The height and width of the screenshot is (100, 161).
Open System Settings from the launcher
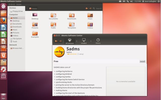(x=4, y=69)
